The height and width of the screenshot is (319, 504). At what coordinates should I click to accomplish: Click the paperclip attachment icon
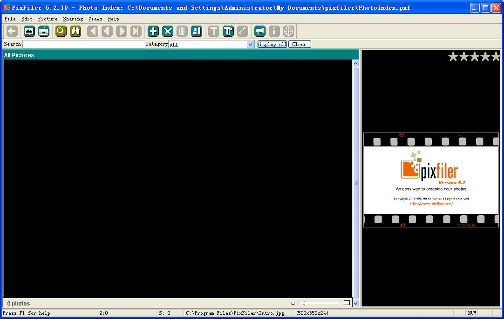tap(182, 31)
